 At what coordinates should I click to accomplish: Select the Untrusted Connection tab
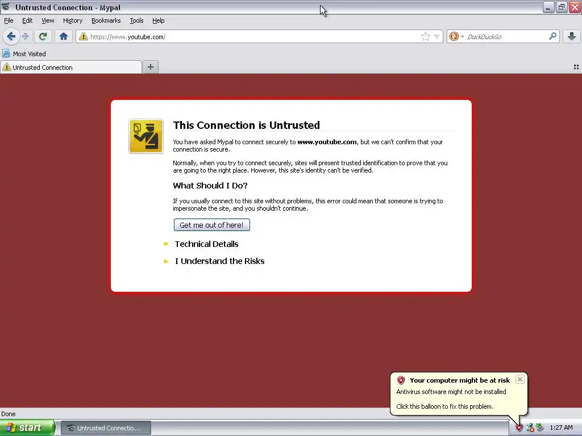click(71, 67)
